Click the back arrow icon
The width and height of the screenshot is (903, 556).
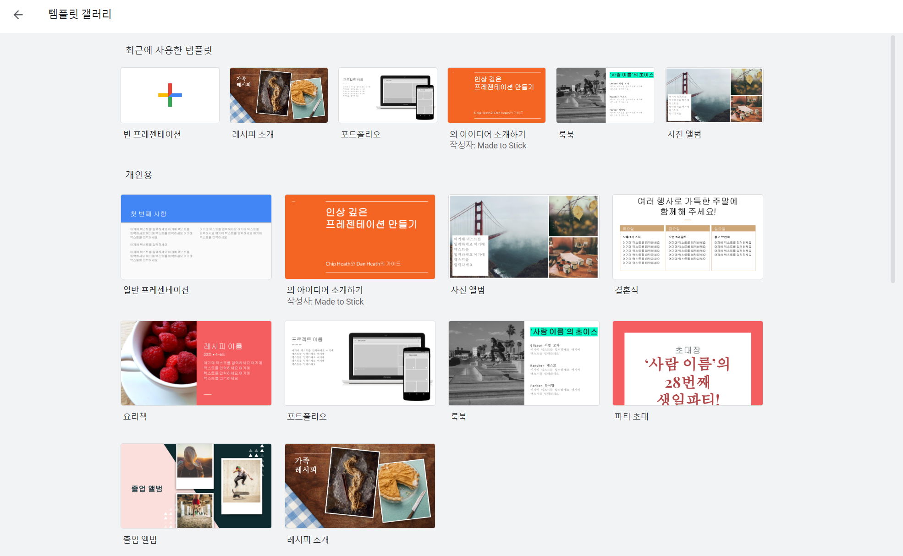click(18, 15)
